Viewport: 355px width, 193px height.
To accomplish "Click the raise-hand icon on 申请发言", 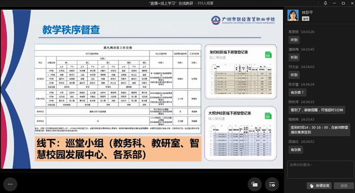I will click(312, 186).
